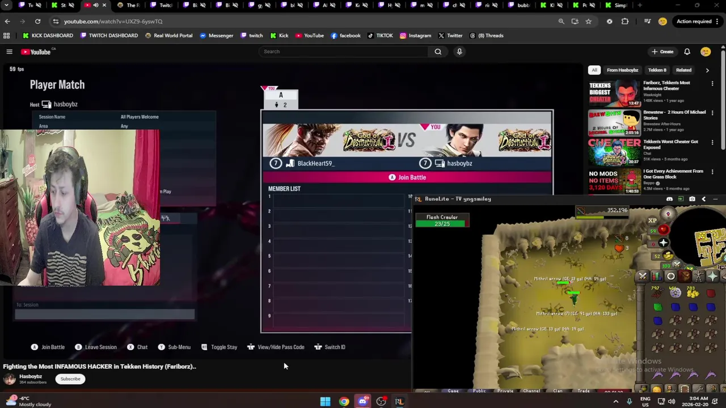Open RuneLite Discord icon in title bar
Viewport: 726px width, 408px height.
pyautogui.click(x=669, y=199)
